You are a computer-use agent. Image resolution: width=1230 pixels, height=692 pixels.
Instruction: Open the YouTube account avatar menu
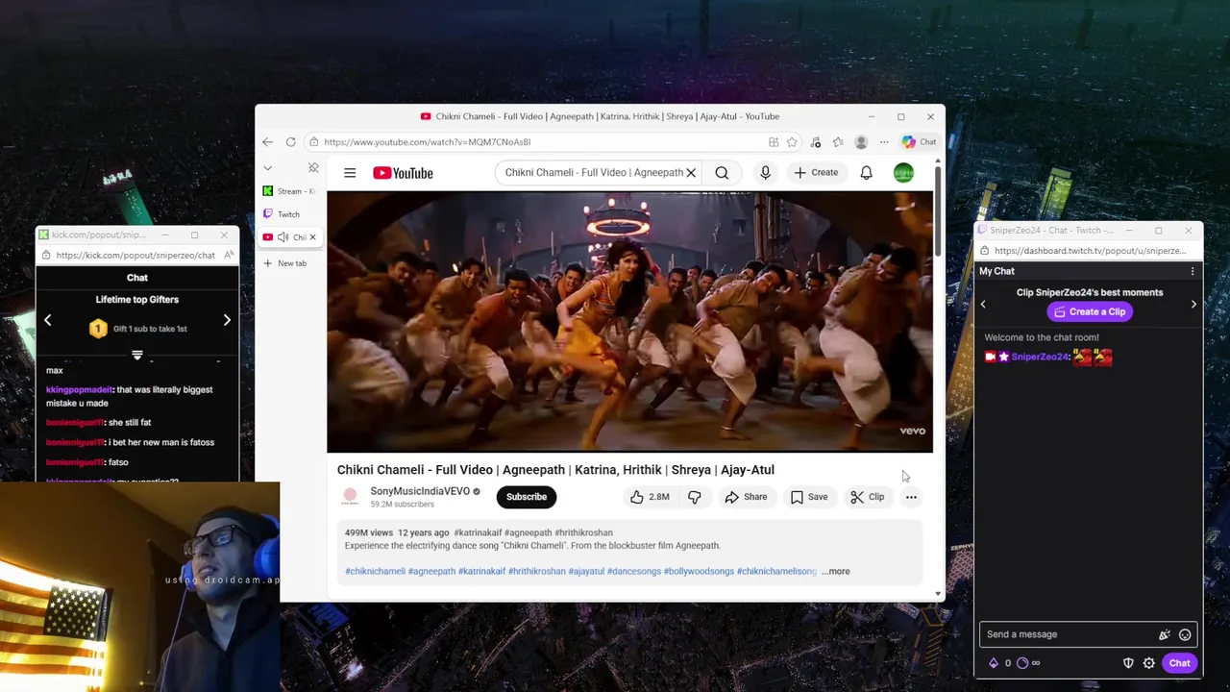[x=903, y=173]
